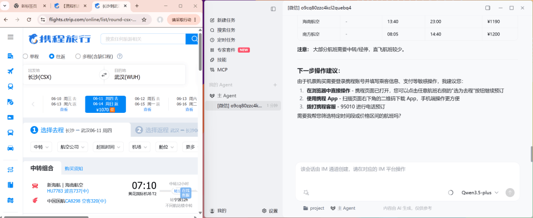Expand the 更多 filters dropdown
This screenshot has width=533, height=218.
pos(190,147)
